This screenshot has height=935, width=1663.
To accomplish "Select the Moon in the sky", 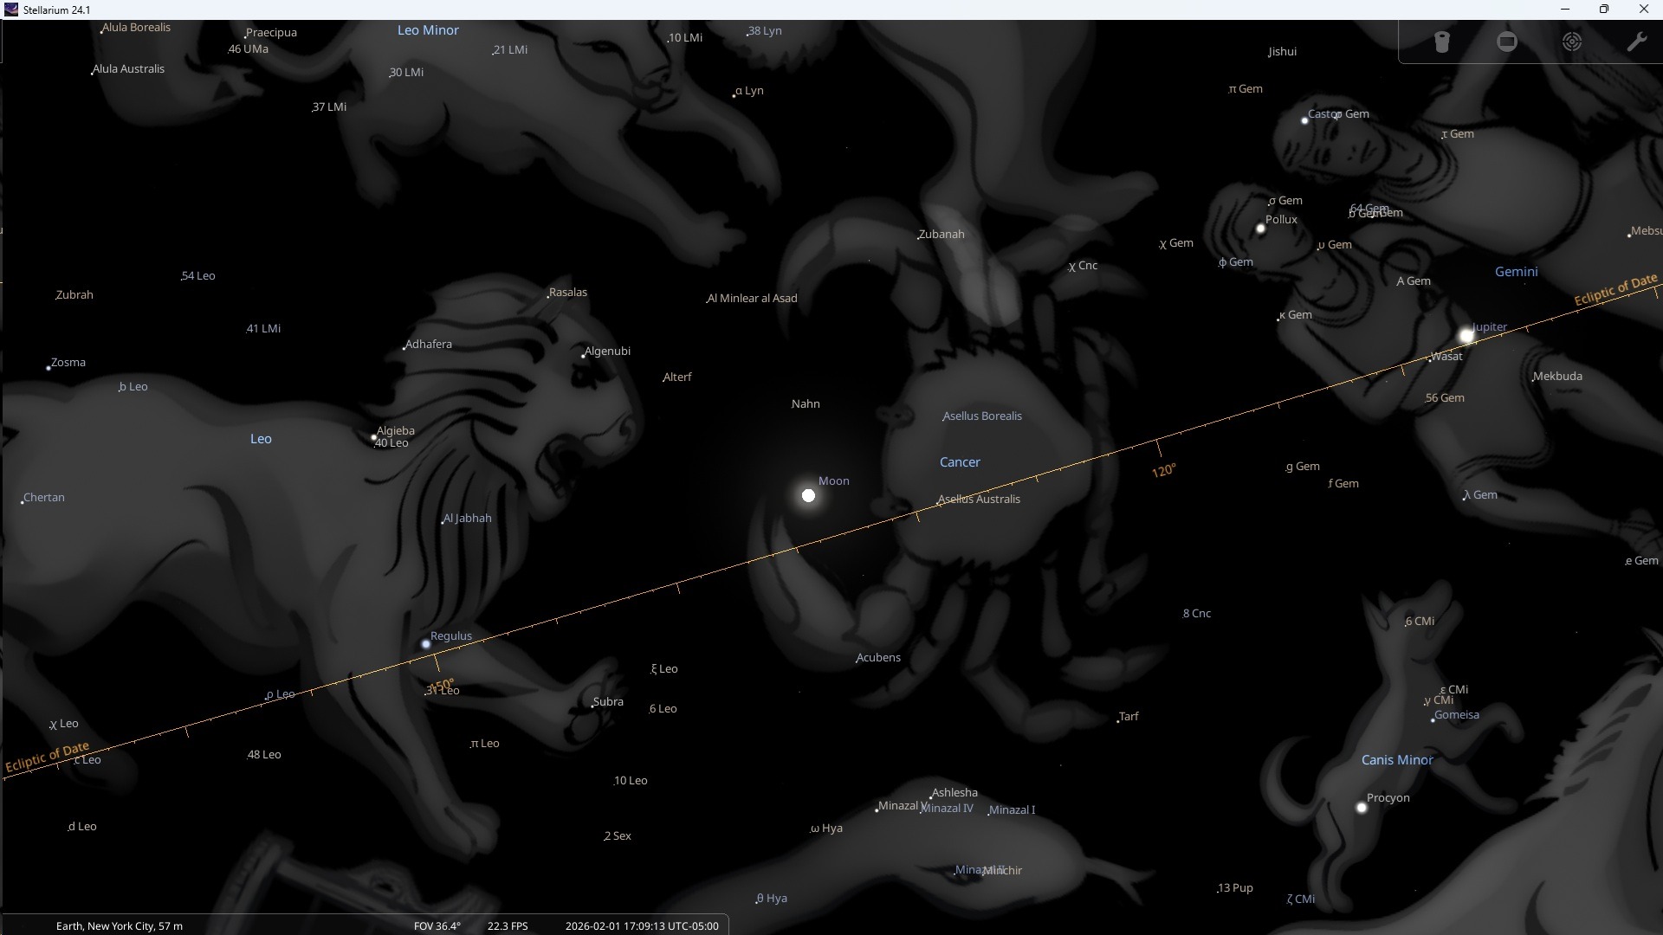I will (808, 495).
